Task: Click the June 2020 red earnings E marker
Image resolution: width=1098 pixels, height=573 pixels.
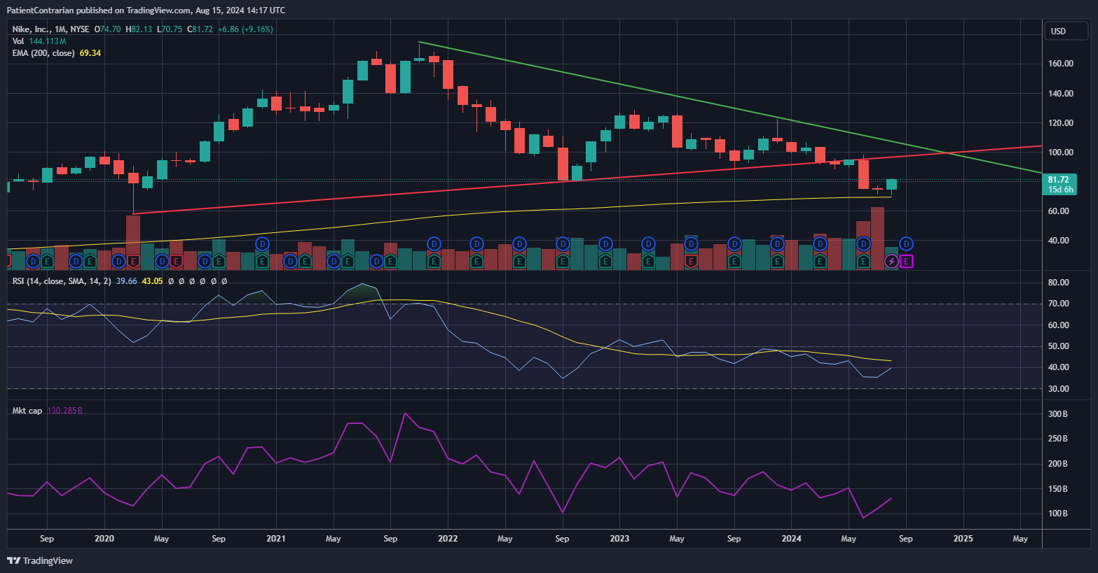Action: tap(176, 262)
